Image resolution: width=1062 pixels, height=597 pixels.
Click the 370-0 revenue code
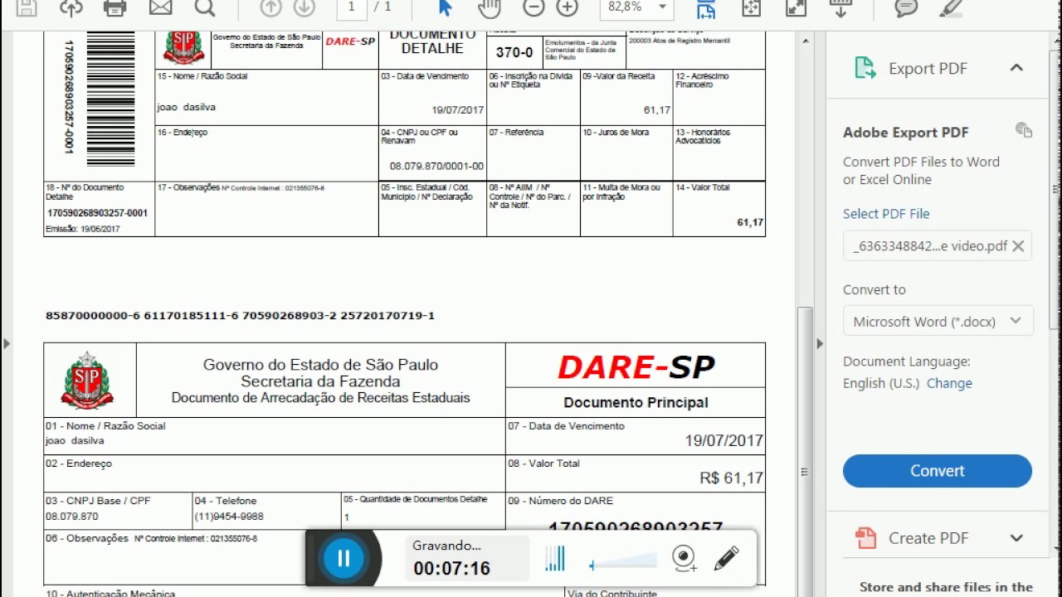514,52
